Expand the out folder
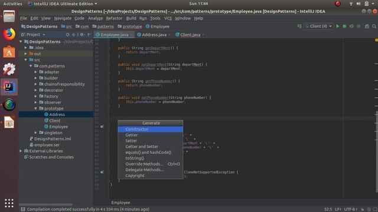This screenshot has height=212, width=378. point(25,54)
